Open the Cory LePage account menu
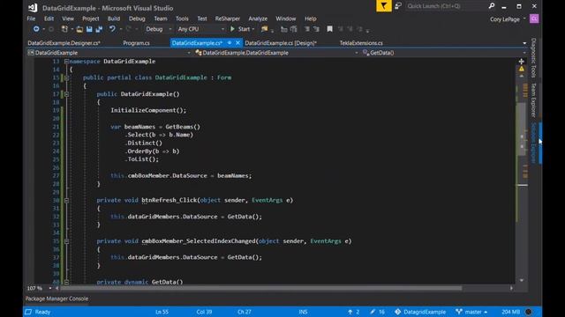The image size is (565, 317). [508, 19]
